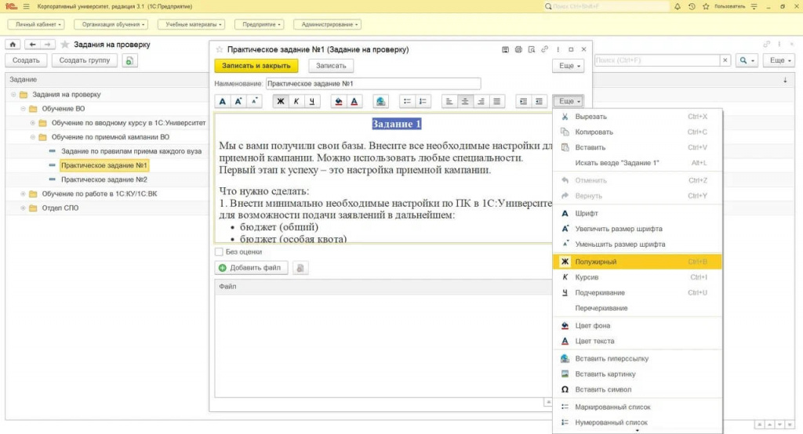Select Практическое задание №2 tree row

click(x=104, y=179)
